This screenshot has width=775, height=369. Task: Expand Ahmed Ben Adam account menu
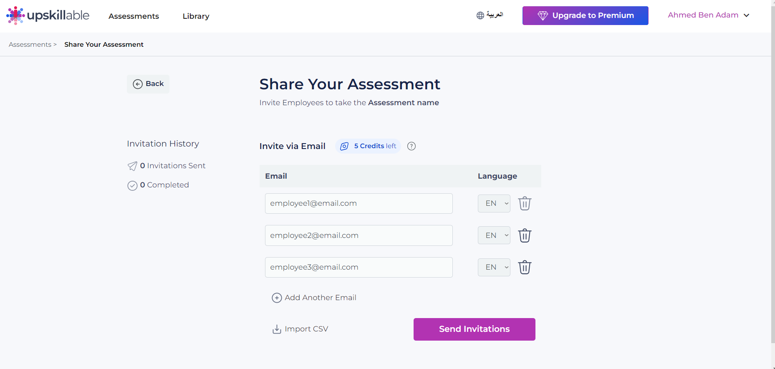click(x=709, y=15)
